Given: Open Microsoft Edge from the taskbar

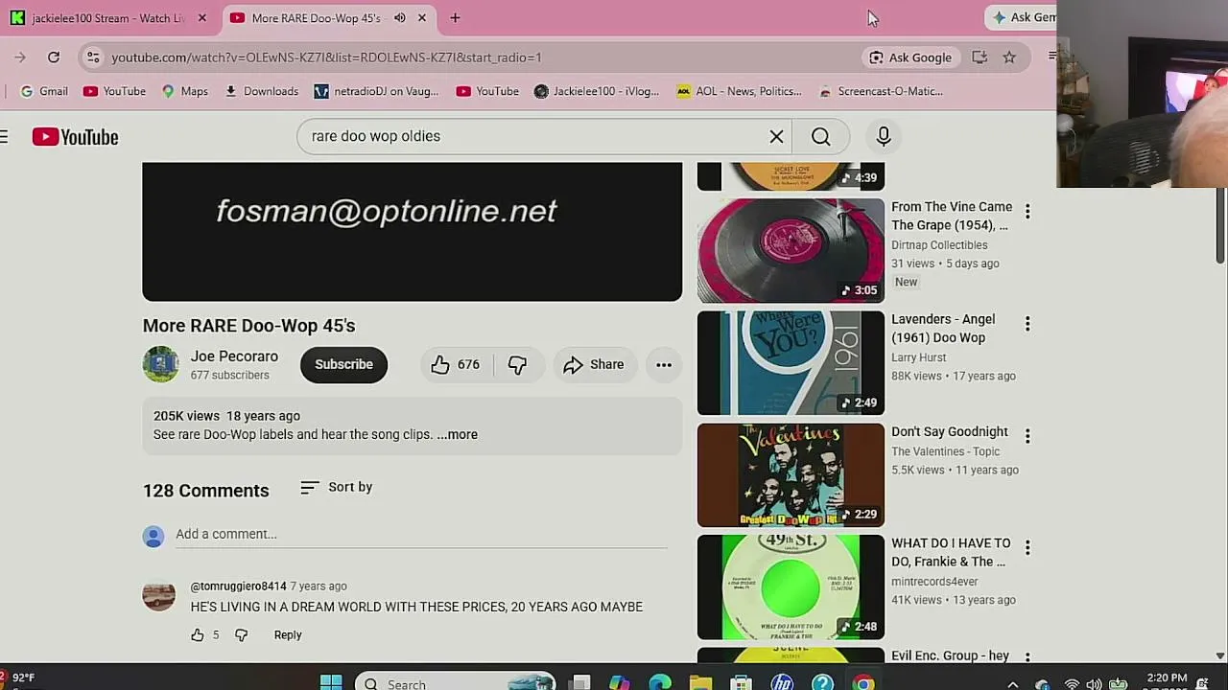Looking at the screenshot, I should pyautogui.click(x=660, y=682).
